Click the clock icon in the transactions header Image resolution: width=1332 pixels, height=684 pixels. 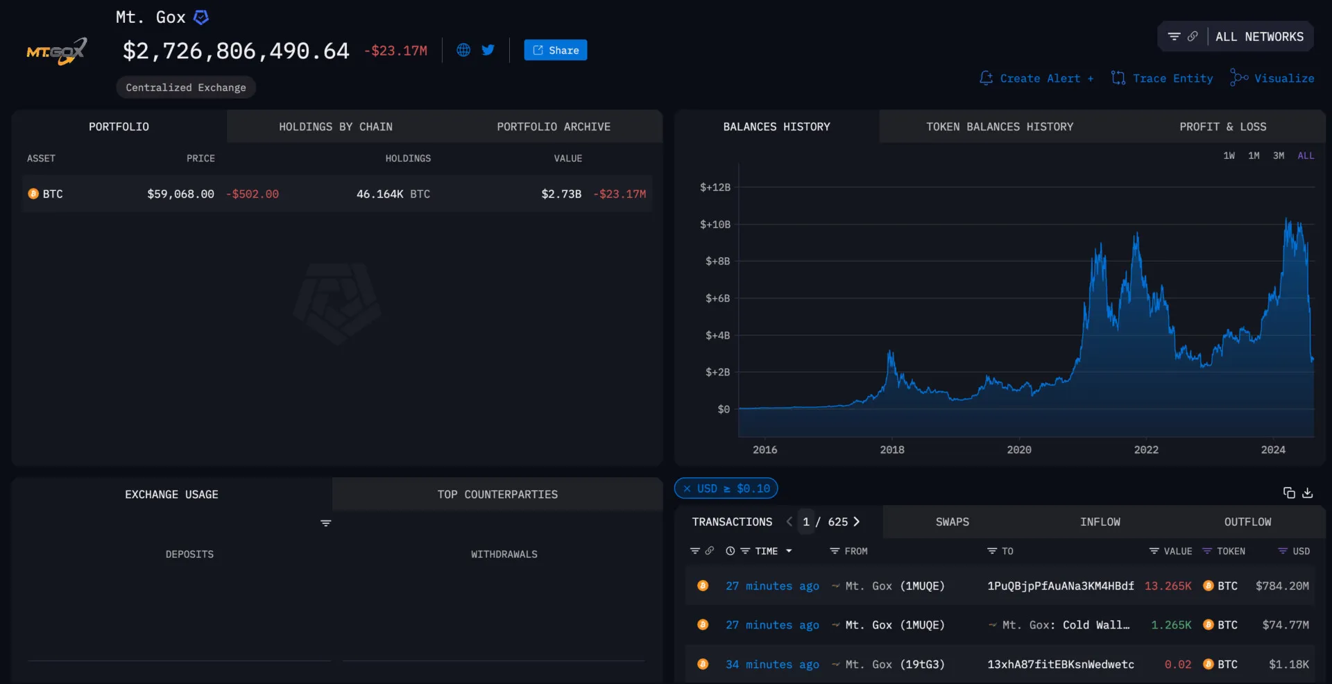[x=730, y=551]
